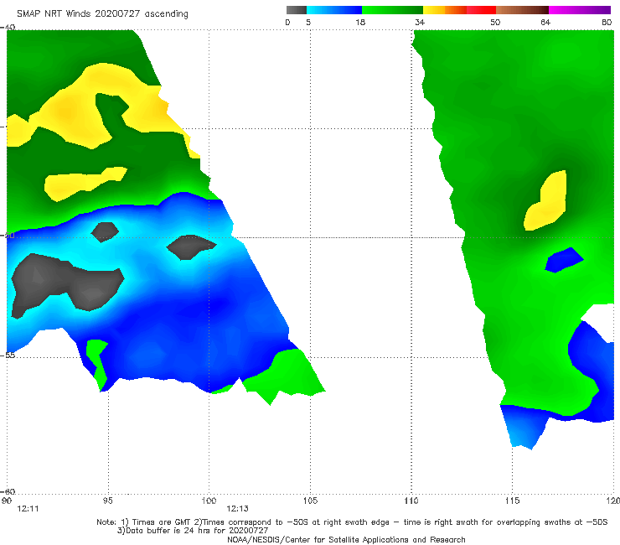Click the '64' label under the color bar
Image resolution: width=620 pixels, height=545 pixels.
[545, 23]
